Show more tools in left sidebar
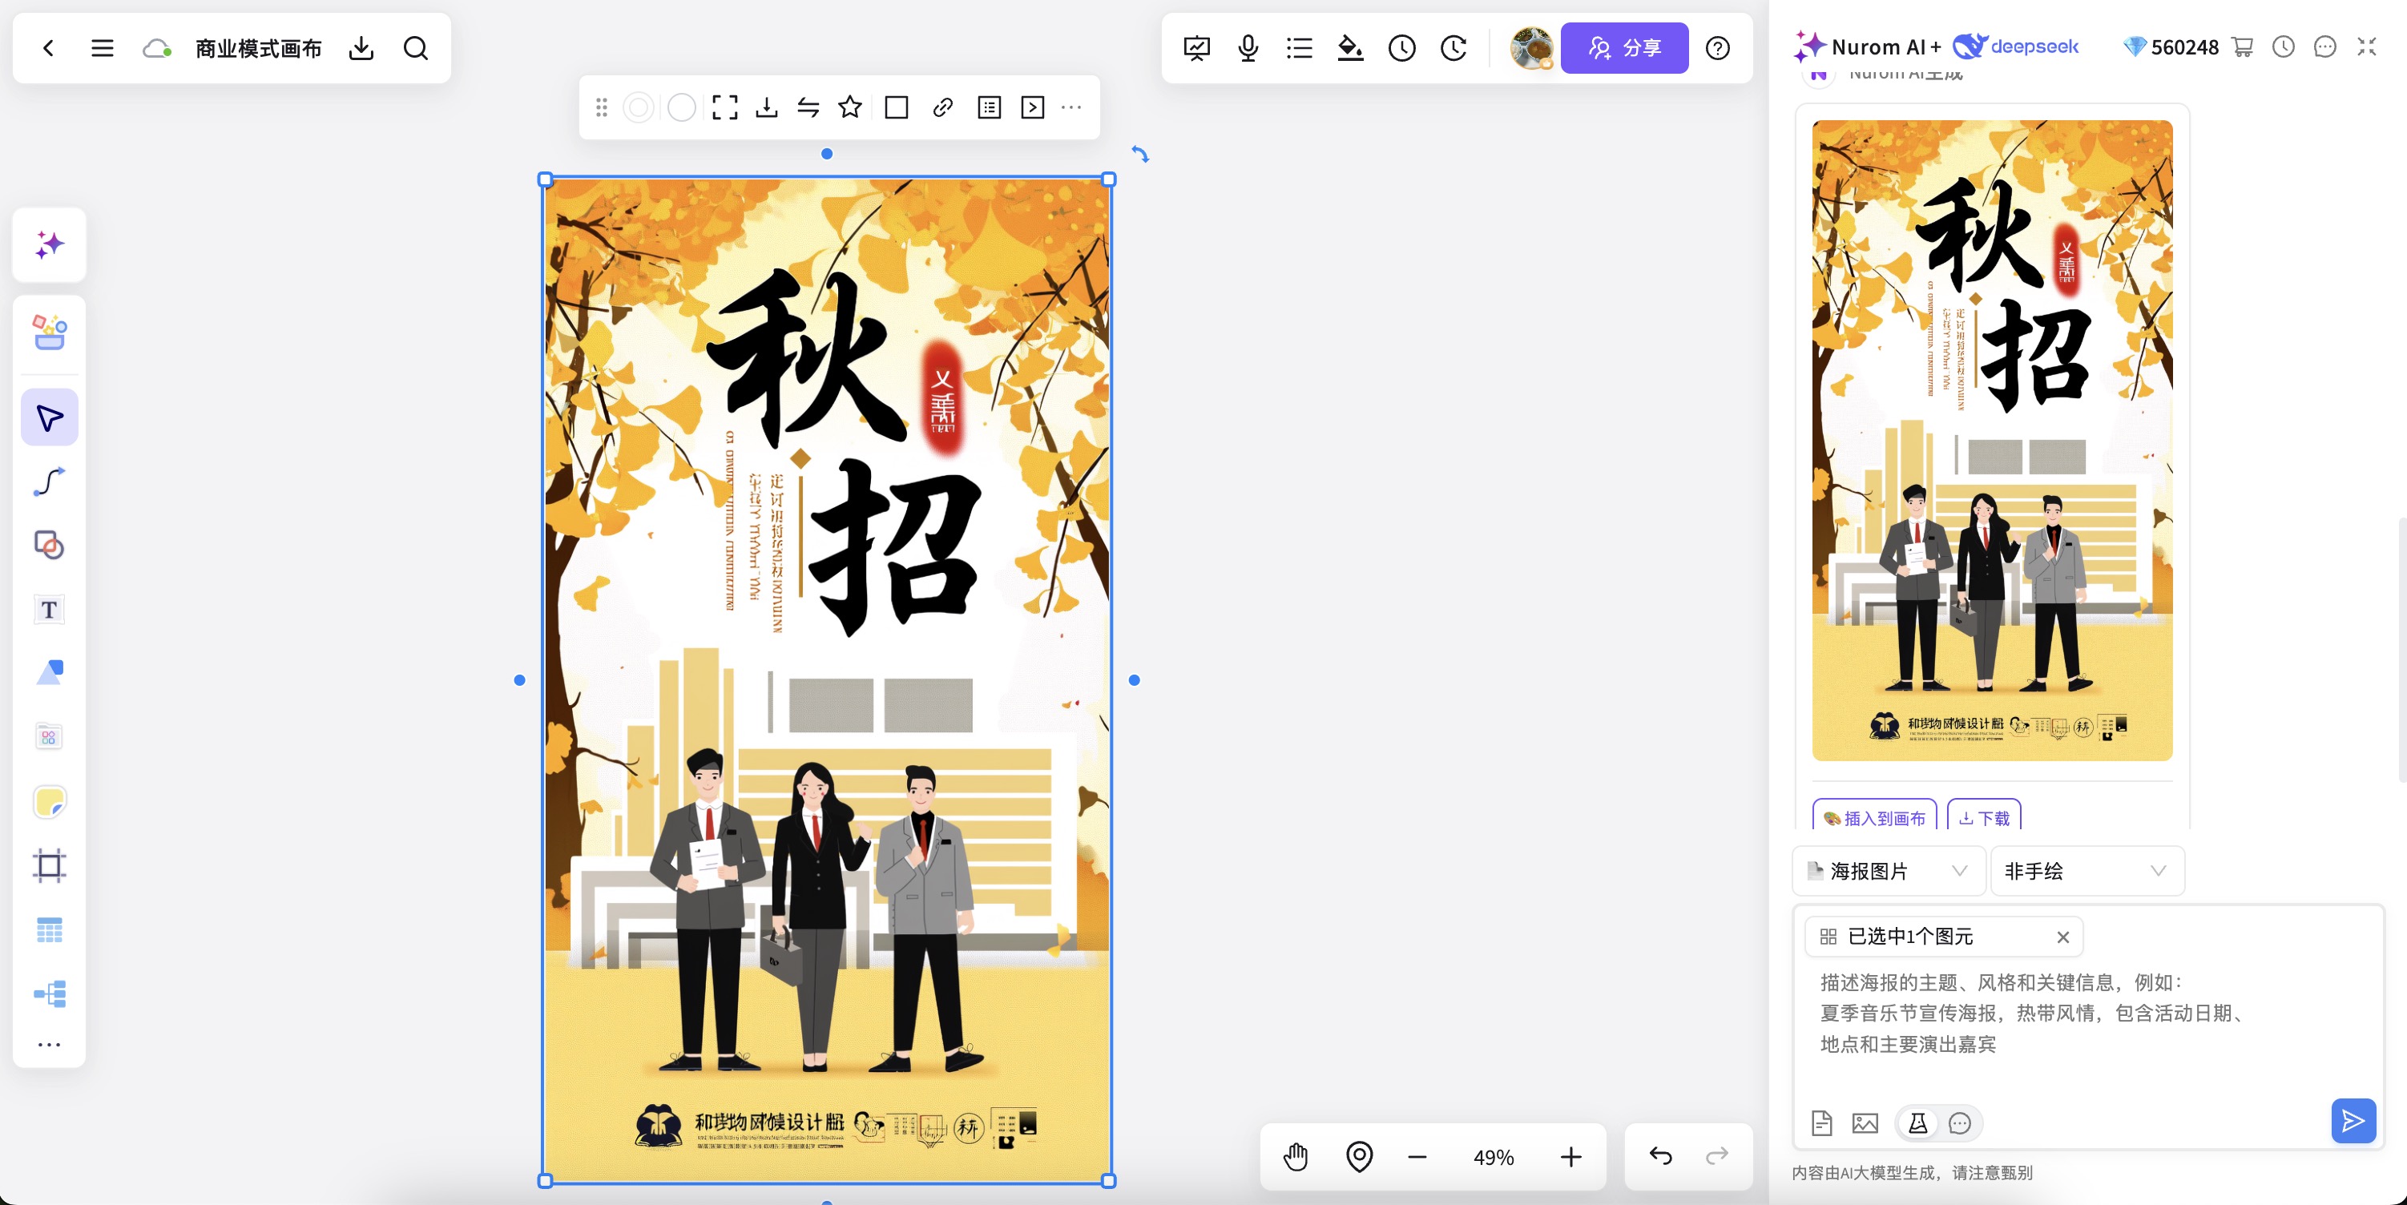 [50, 1046]
